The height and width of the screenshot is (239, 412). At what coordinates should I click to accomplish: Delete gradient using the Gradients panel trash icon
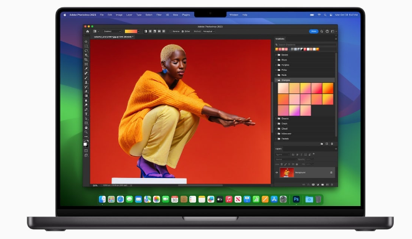click(x=332, y=144)
